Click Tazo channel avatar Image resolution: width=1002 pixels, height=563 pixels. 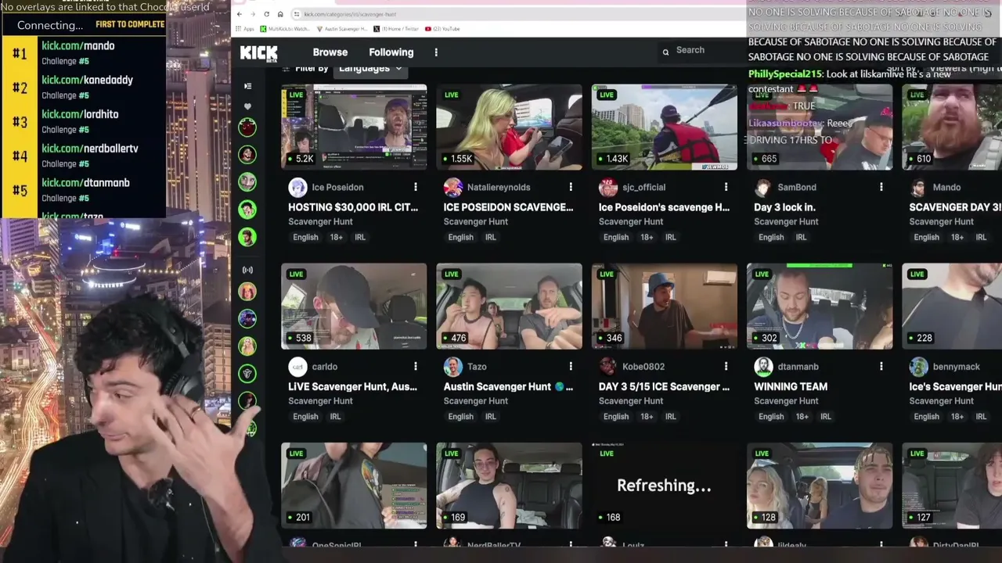452,366
